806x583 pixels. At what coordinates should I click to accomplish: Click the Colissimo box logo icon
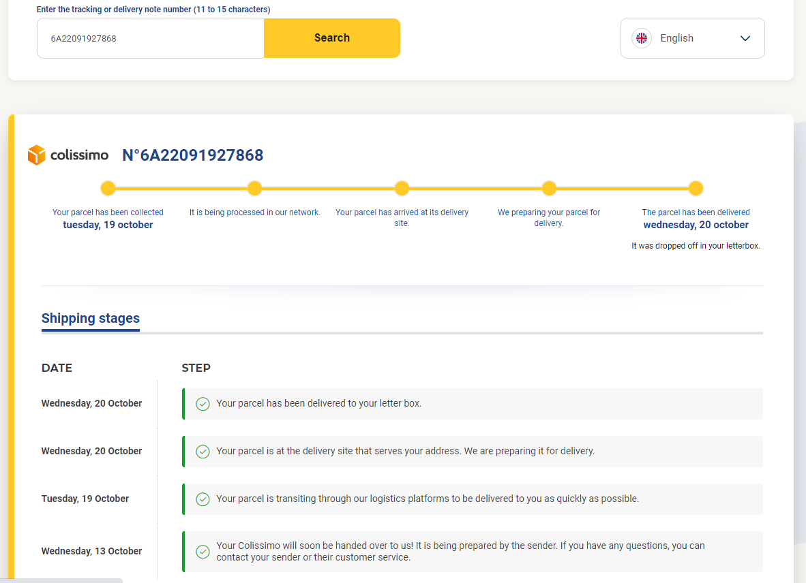36,155
